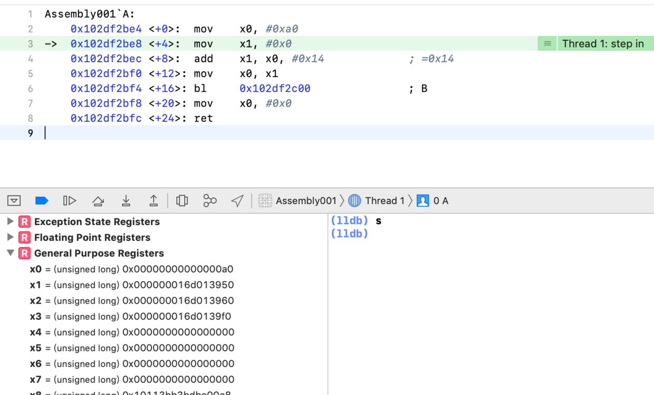Screen dimensions: 654x395
Task: Step over the current instruction
Action: pyautogui.click(x=98, y=201)
